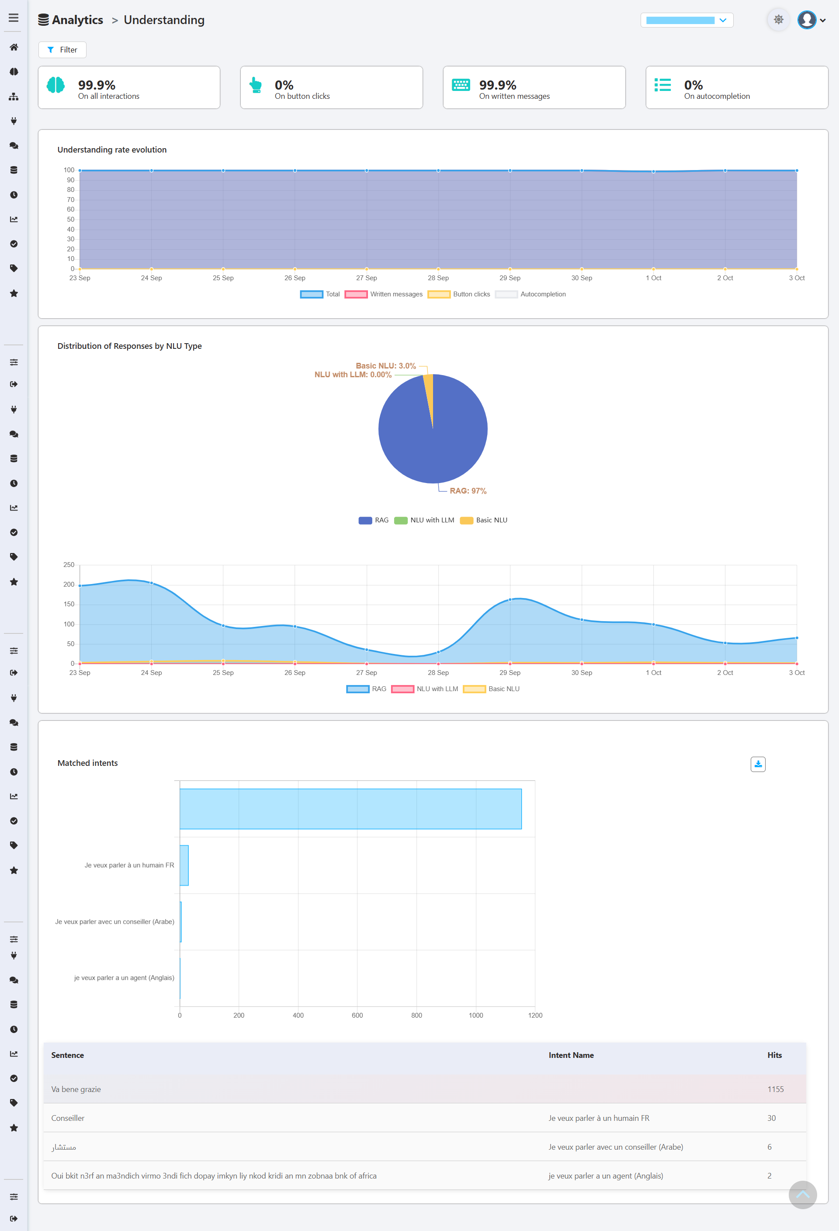Open the Filter options panel
The image size is (839, 1231).
click(62, 50)
